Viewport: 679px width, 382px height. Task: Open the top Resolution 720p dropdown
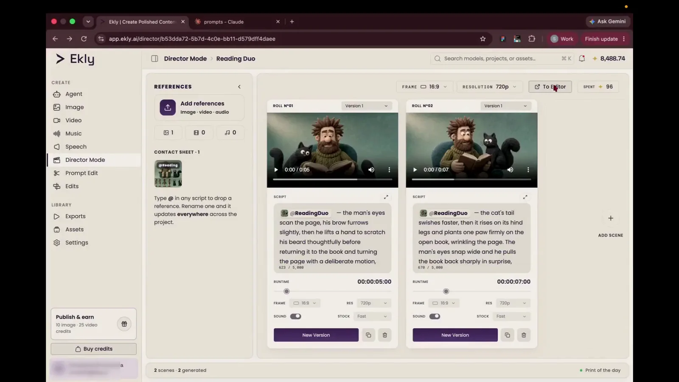point(491,87)
